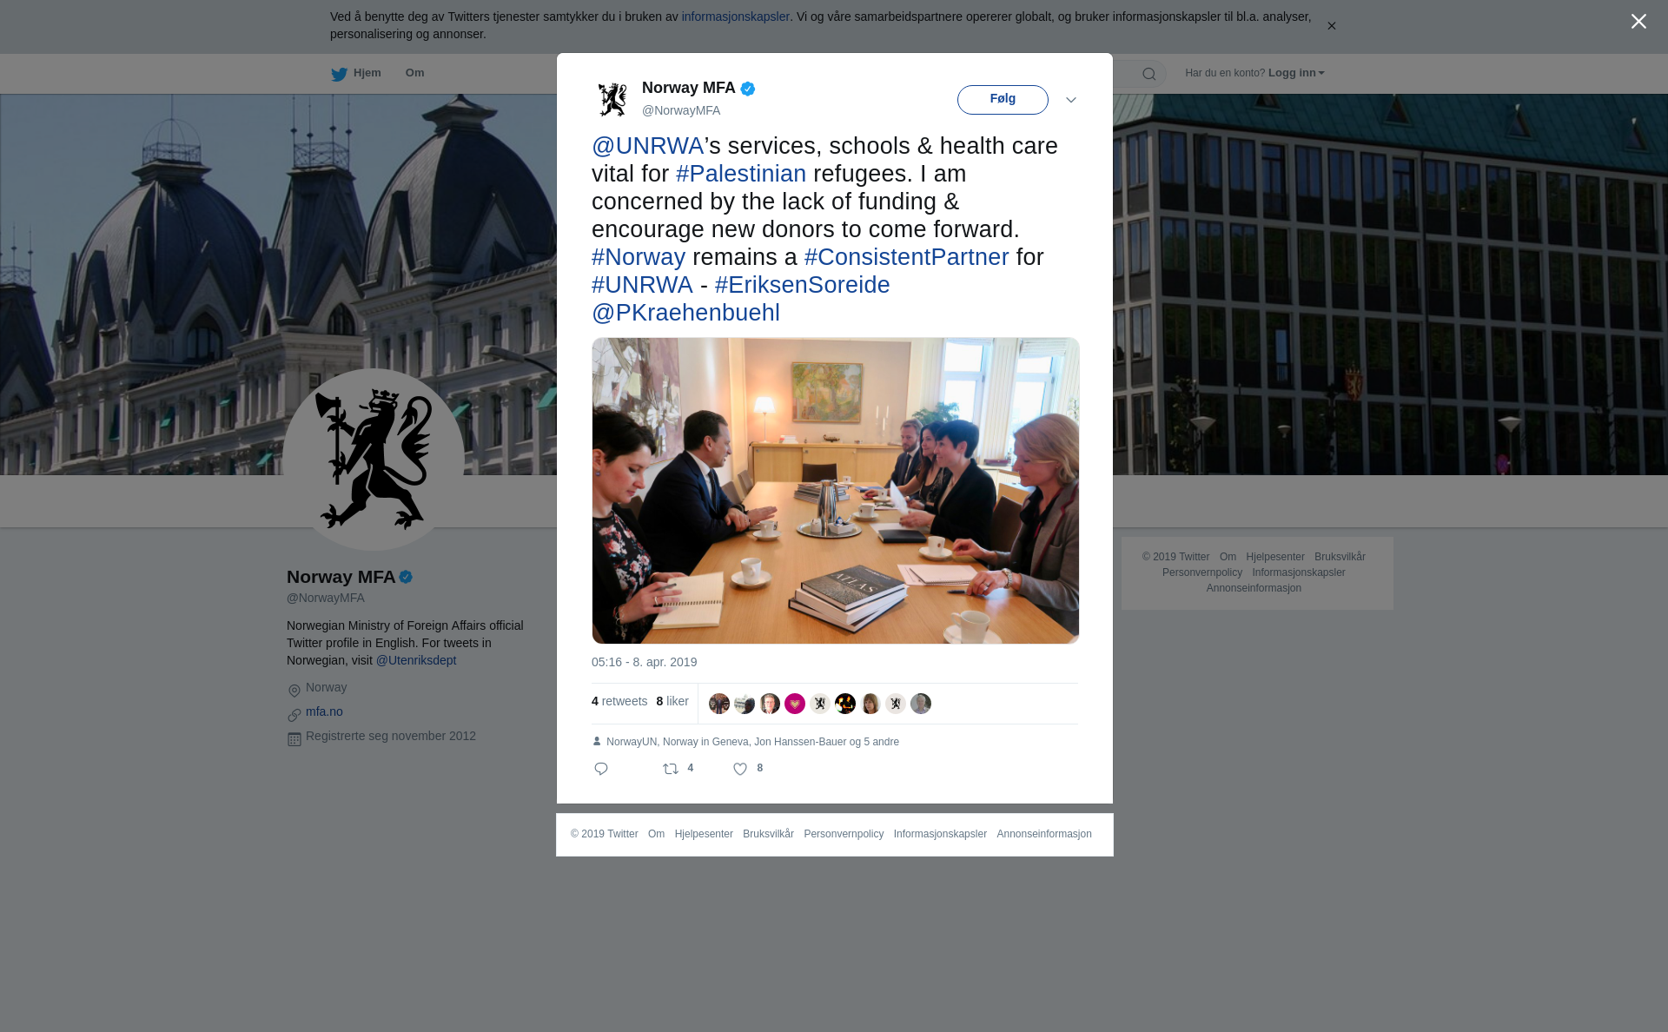Open Norway MFA avatar in tweet header
1668x1032 pixels.
tap(612, 99)
